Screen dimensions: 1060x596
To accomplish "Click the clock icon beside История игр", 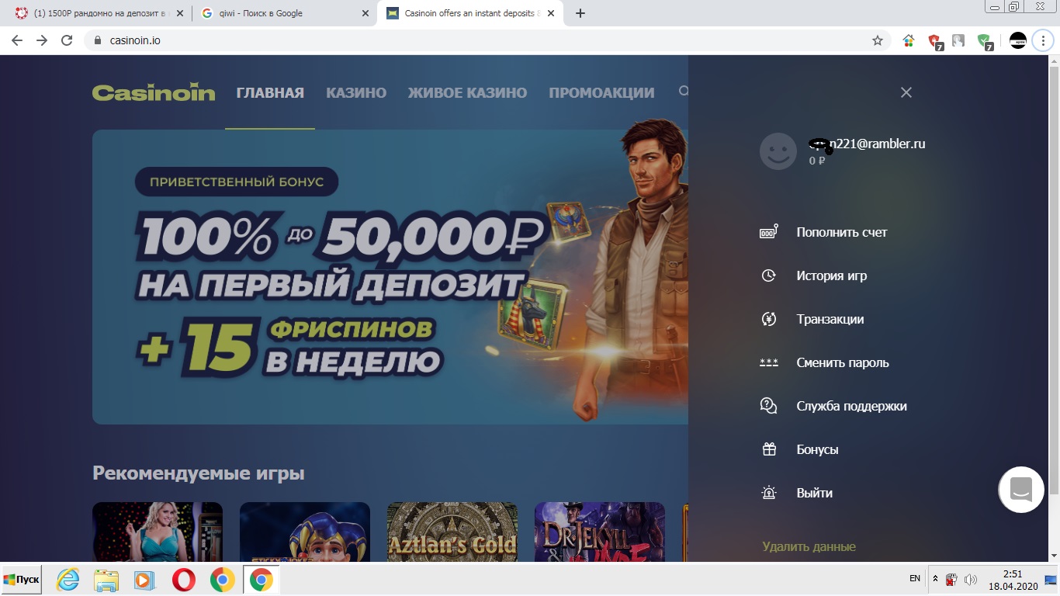I will pos(768,275).
